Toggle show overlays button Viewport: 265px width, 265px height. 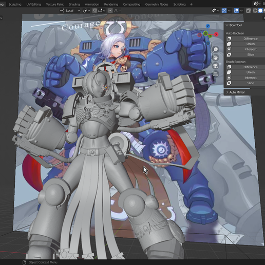coord(236,11)
